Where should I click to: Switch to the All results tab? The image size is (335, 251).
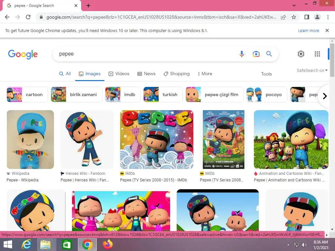coord(65,74)
